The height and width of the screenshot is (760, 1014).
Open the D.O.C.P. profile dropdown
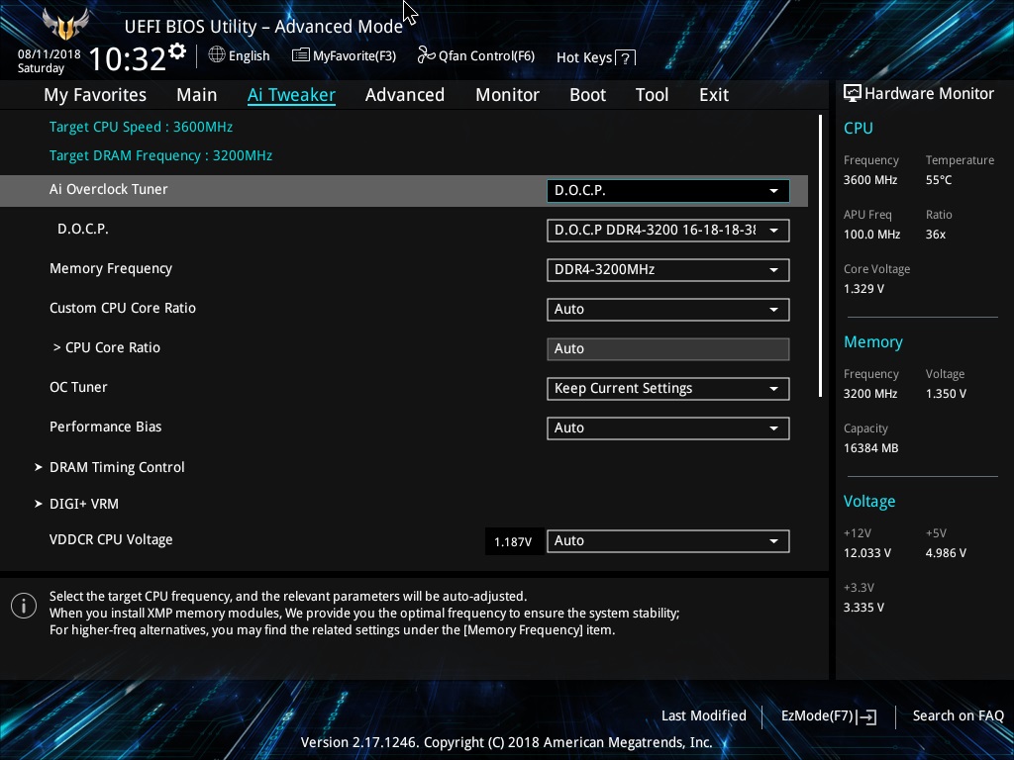click(x=668, y=230)
